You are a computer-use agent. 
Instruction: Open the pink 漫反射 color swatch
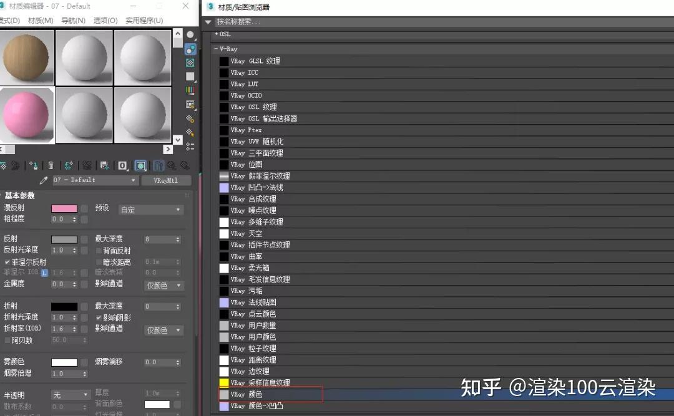click(x=65, y=208)
